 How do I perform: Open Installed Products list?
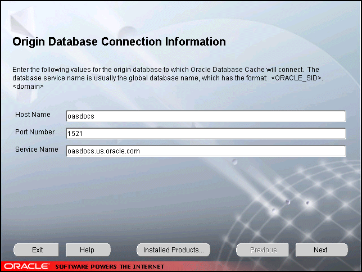173,250
